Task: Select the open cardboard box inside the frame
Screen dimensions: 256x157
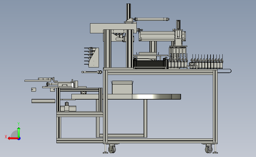Action: pyautogui.click(x=122, y=87)
